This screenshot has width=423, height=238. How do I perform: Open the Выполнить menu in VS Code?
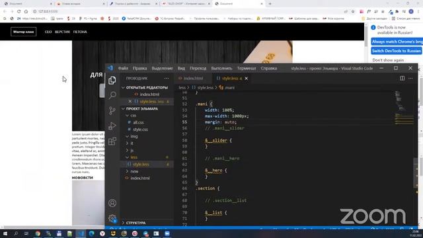click(221, 68)
